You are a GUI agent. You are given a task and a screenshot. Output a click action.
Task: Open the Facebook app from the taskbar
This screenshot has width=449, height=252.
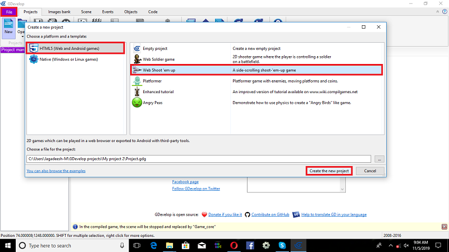pos(250,246)
